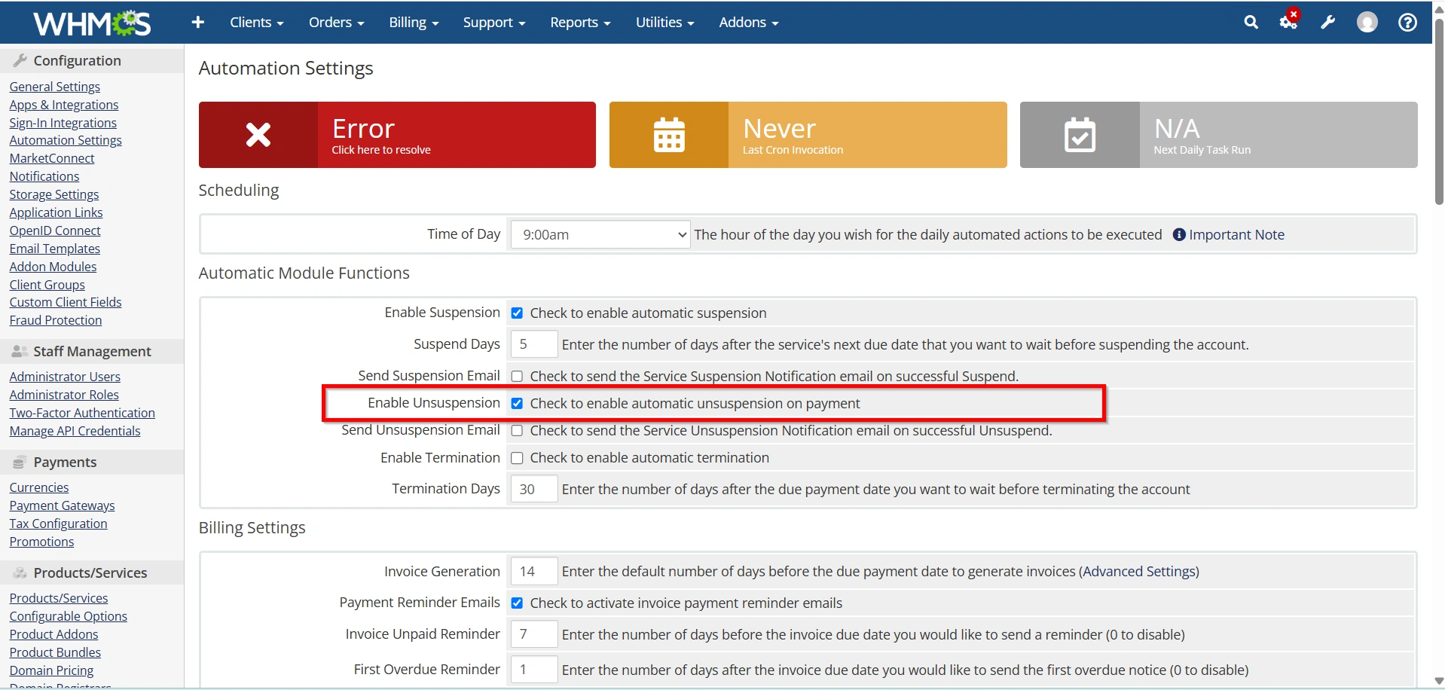This screenshot has width=1445, height=690.
Task: Open the Time of Day dropdown
Action: [600, 234]
